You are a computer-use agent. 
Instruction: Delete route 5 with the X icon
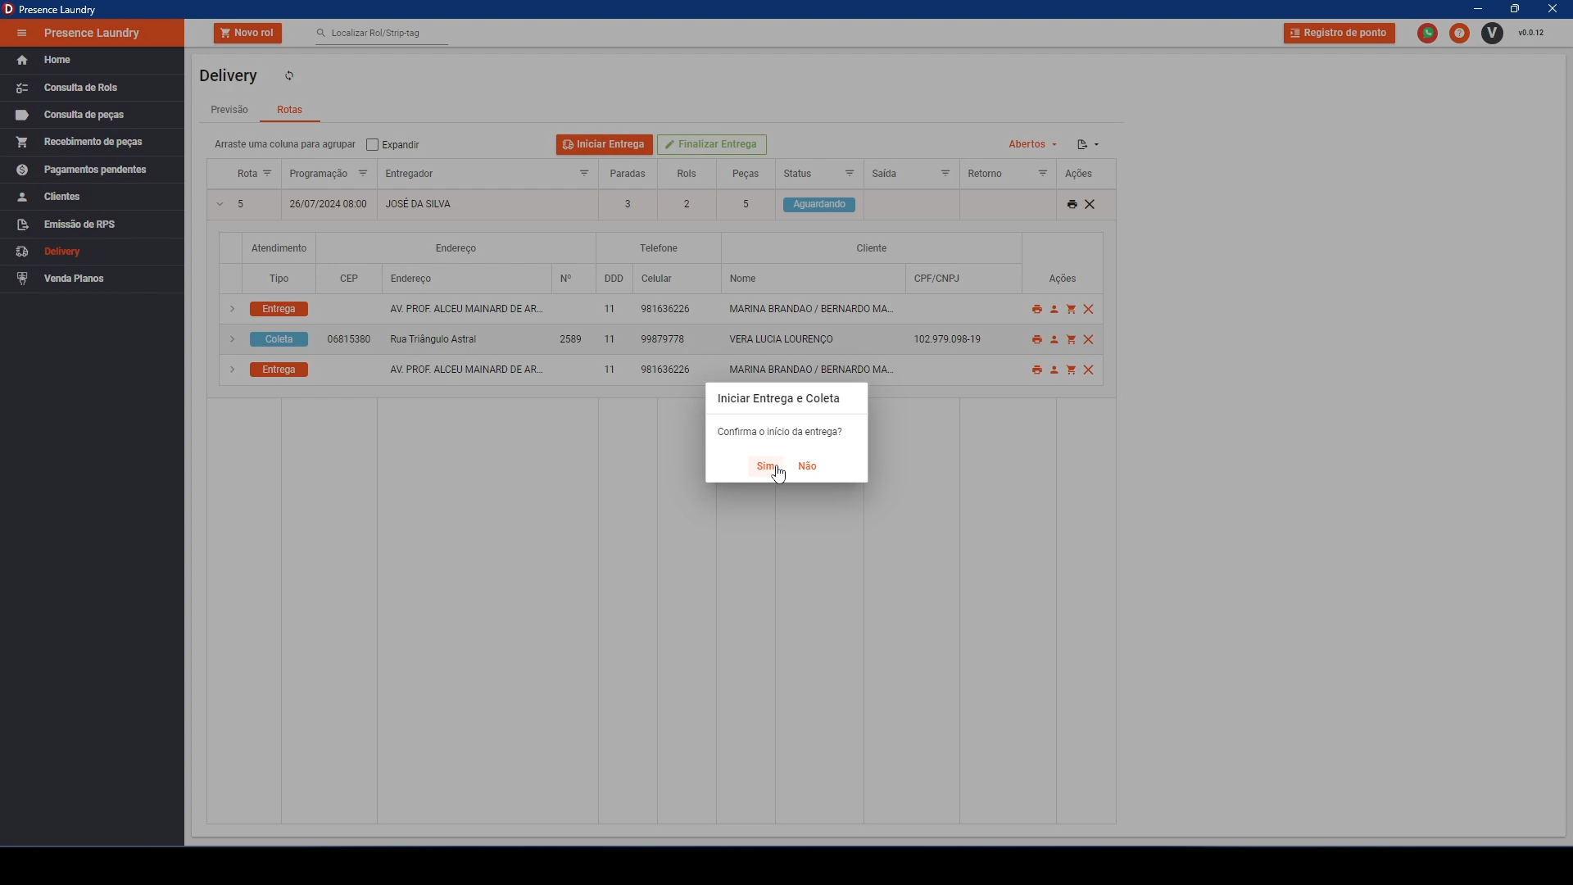point(1090,205)
